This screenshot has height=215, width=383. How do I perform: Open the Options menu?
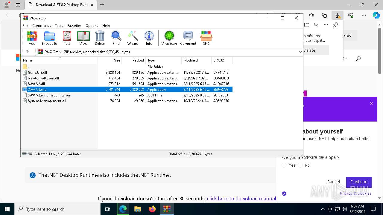pos(92,26)
